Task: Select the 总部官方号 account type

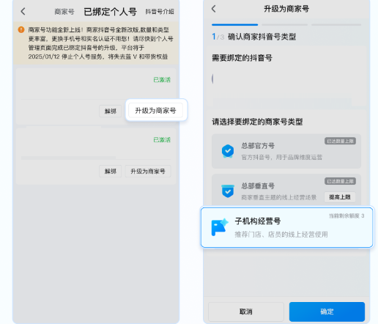Action: (x=286, y=151)
